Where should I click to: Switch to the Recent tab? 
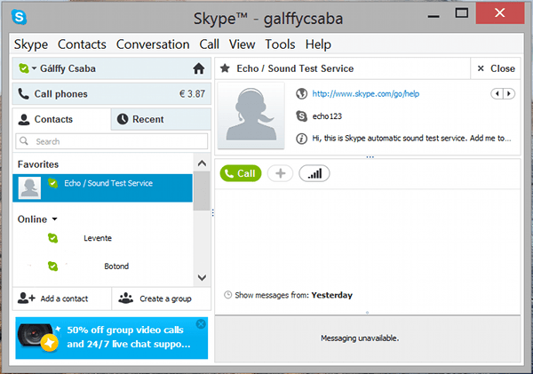161,119
